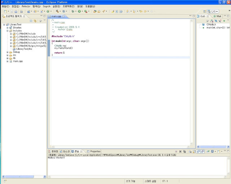Click the #include "CMylib.h" code line
The image size is (231, 184).
coord(63,36)
